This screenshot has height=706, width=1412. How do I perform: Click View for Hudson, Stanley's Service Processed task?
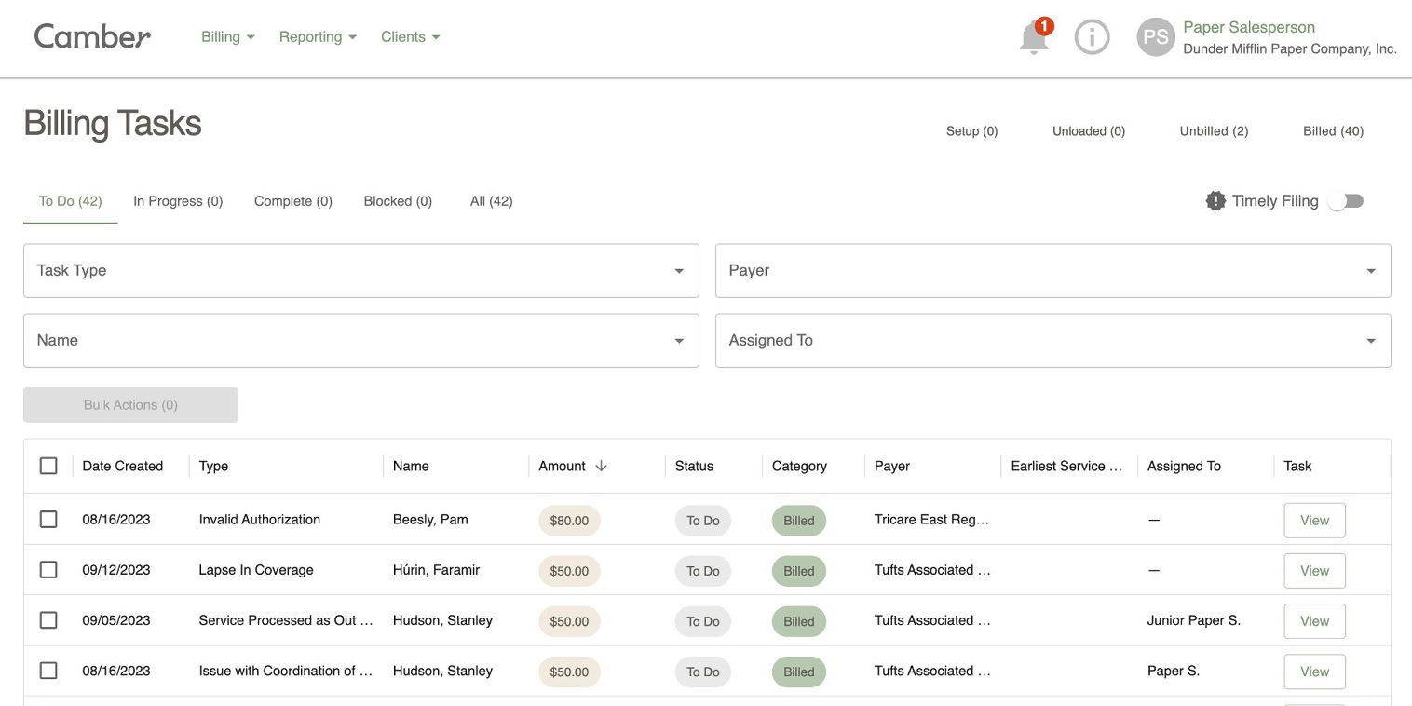click(1314, 620)
